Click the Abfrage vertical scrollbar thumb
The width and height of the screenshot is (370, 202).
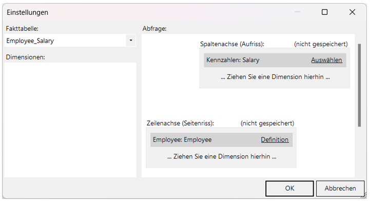[x=359, y=85]
